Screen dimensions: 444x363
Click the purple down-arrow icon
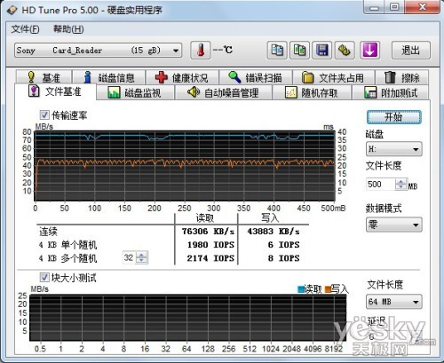click(x=369, y=50)
